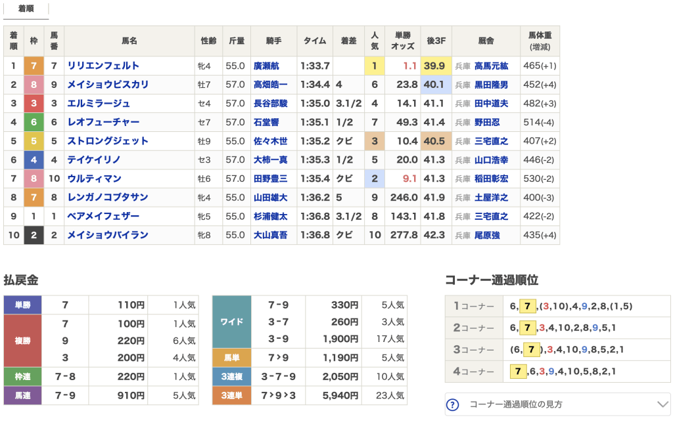Select the 着順 tab

(x=26, y=9)
